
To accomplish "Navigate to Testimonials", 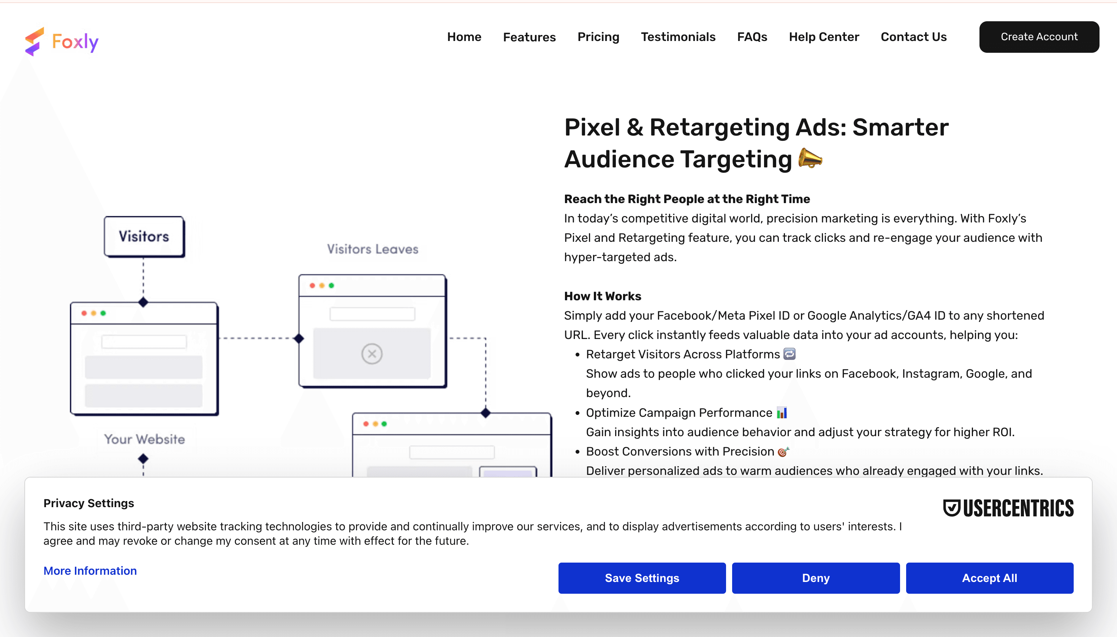I will pos(678,37).
